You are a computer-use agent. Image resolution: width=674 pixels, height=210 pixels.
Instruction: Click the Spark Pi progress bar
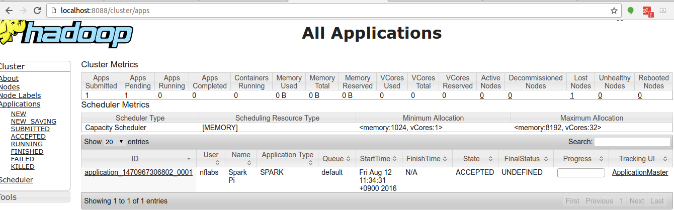[580, 173]
